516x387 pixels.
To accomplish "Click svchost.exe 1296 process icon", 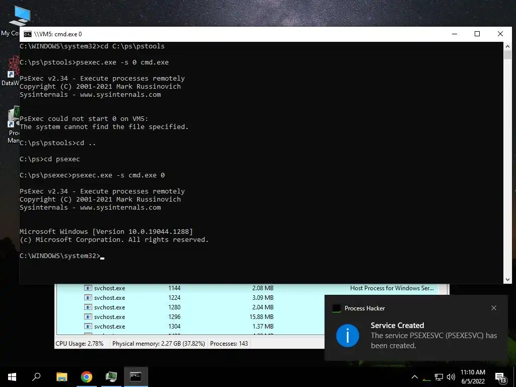I will [x=88, y=316].
